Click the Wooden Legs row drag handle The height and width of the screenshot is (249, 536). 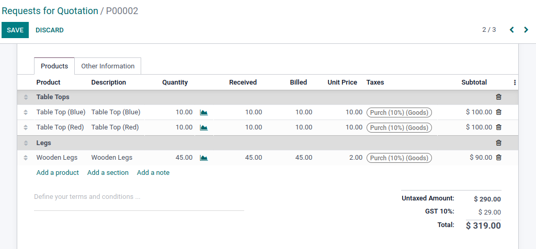point(26,158)
